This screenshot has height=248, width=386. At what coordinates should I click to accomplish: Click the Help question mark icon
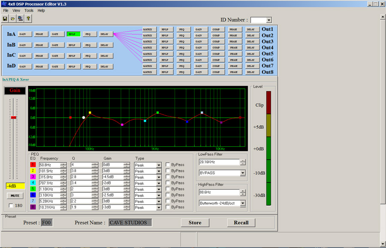coord(28,18)
